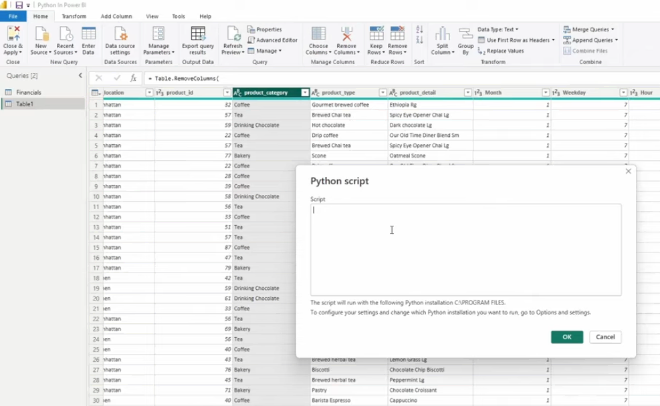Open product_id column filter dropdown
Viewport: 660px width, 406px height.
point(227,92)
